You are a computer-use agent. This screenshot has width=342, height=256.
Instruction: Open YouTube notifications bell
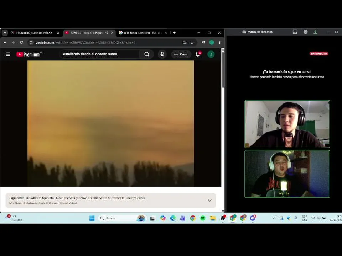pyautogui.click(x=198, y=54)
